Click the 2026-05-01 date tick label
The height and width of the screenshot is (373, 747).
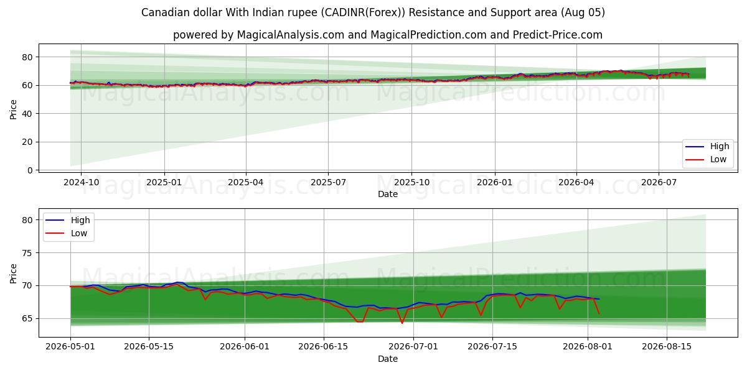70,347
